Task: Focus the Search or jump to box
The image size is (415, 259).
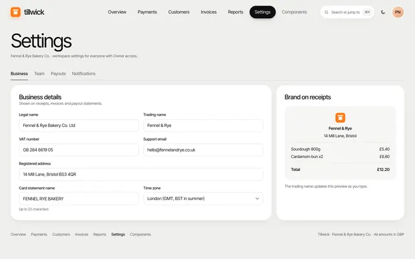Action: coord(347,12)
